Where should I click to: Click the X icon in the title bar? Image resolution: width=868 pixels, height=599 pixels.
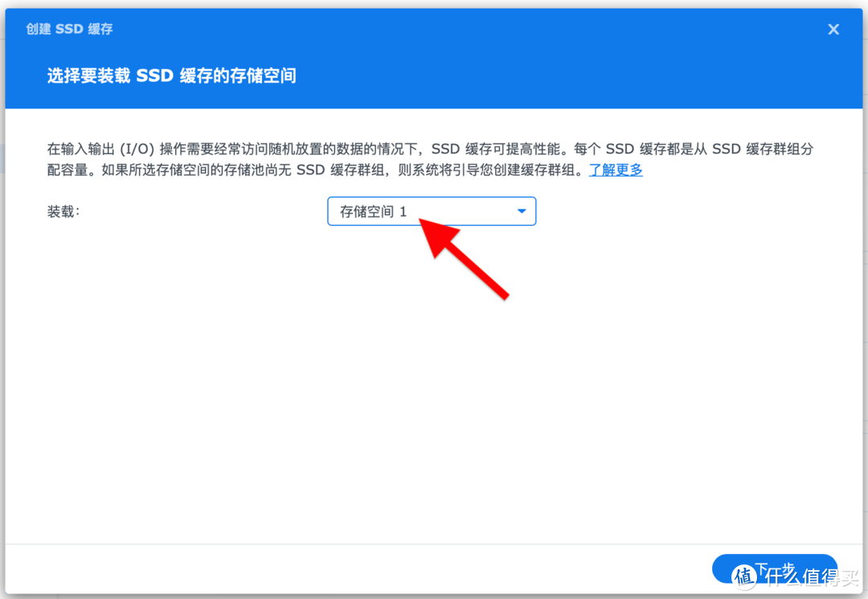click(833, 29)
